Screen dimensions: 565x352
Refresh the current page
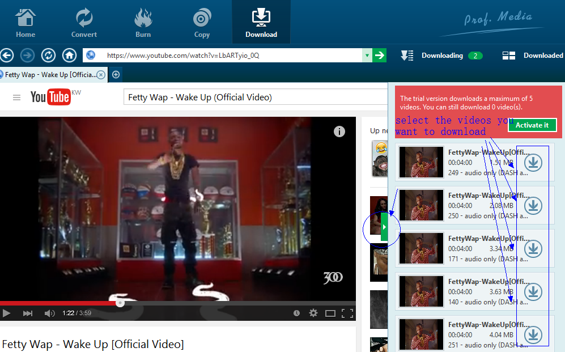point(48,56)
